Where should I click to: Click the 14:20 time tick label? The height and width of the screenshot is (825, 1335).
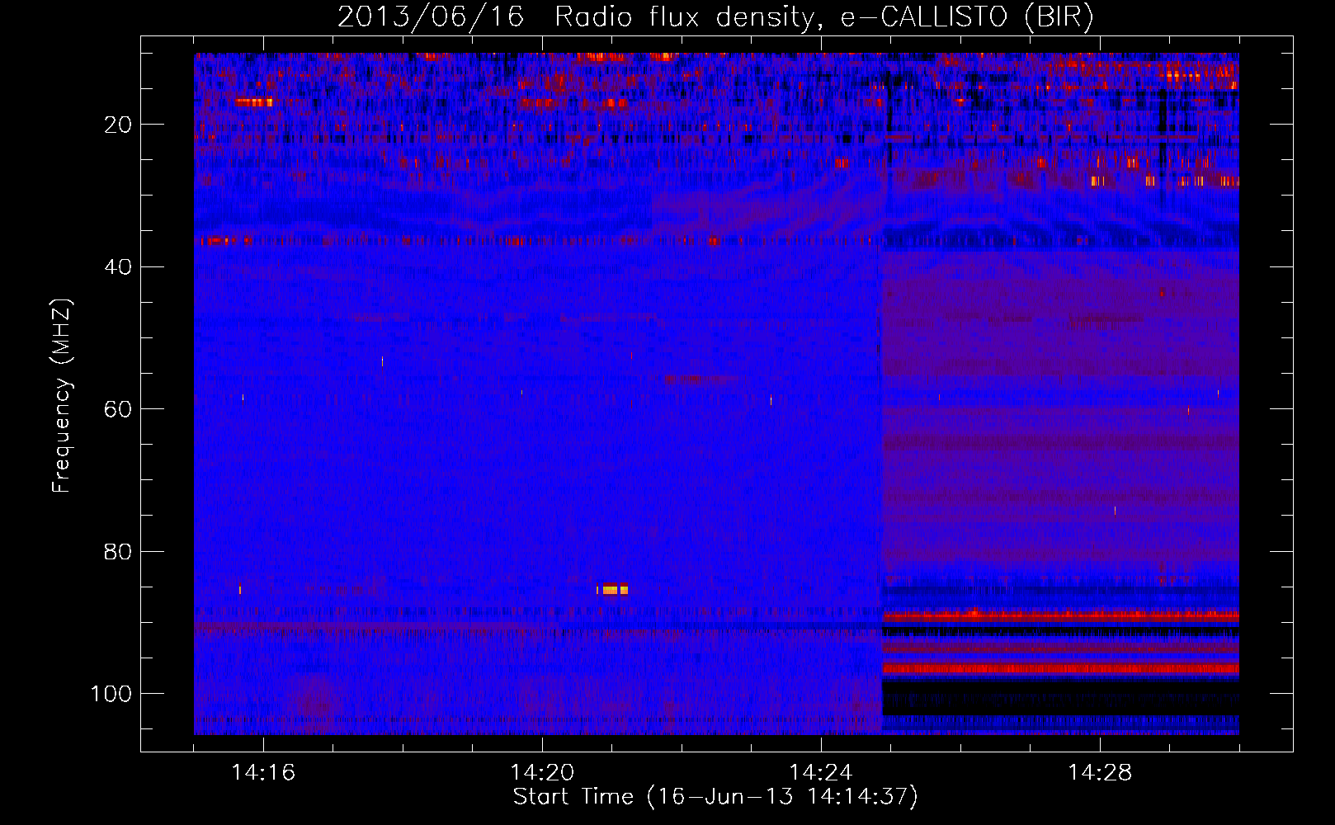click(x=542, y=773)
